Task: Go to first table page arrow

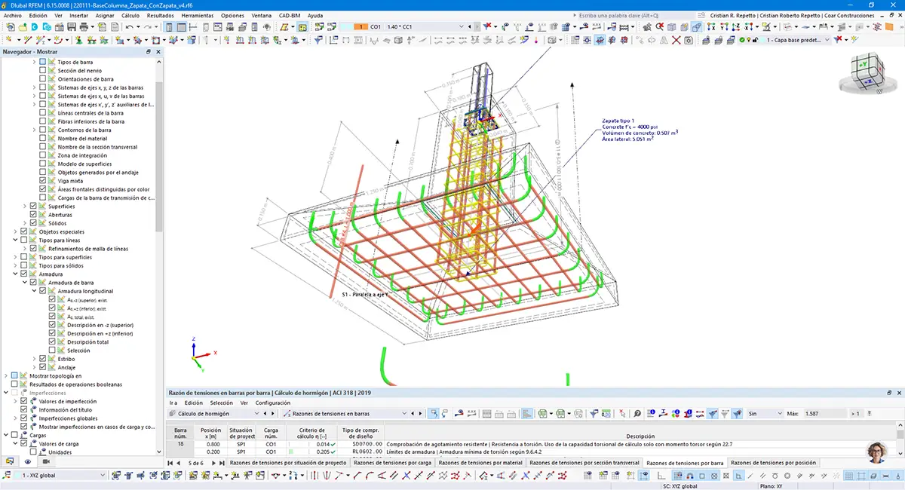Action: coord(170,463)
